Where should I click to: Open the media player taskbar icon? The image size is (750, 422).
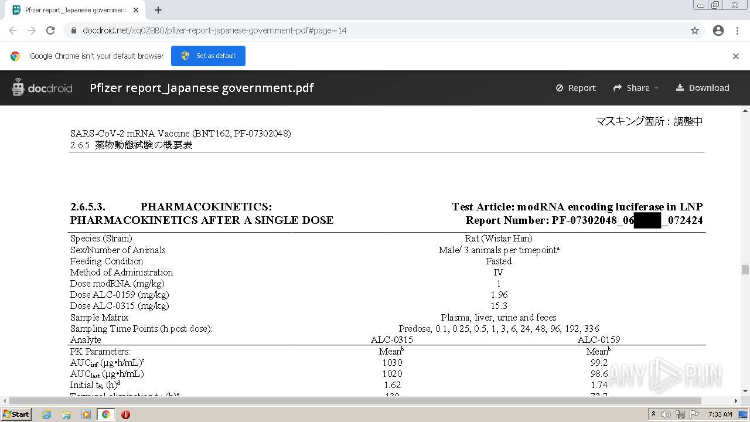86,414
